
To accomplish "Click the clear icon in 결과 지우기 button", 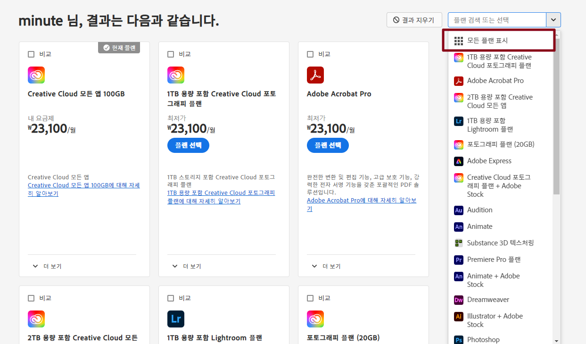I will [x=396, y=20].
